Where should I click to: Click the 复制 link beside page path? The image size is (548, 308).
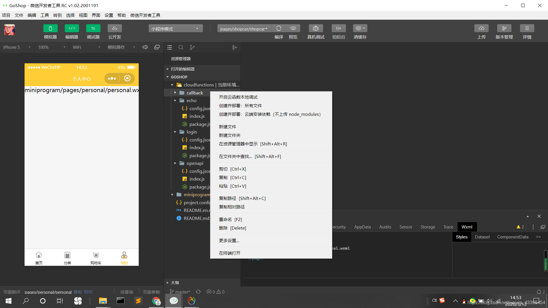77,292
